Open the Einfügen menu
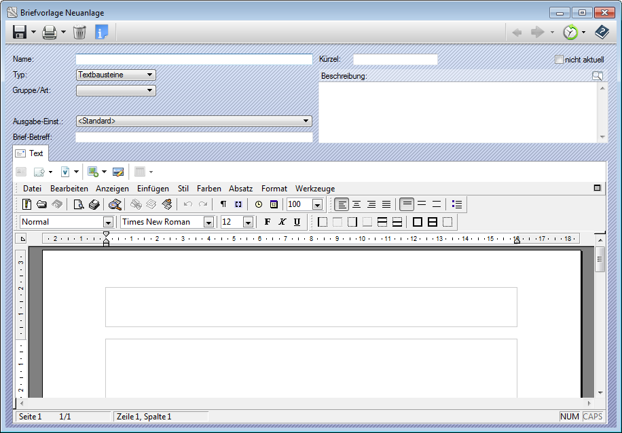The height and width of the screenshot is (433, 622). (x=153, y=189)
